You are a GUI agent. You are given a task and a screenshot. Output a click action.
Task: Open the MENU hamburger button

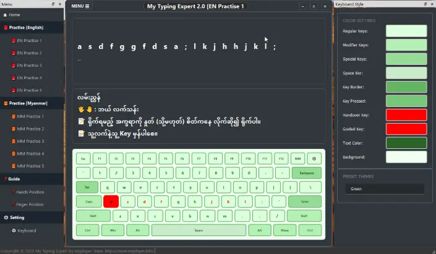tap(80, 6)
